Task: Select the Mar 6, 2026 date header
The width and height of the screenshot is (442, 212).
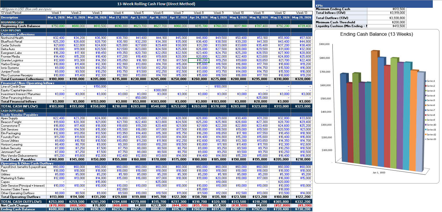Action: point(56,17)
